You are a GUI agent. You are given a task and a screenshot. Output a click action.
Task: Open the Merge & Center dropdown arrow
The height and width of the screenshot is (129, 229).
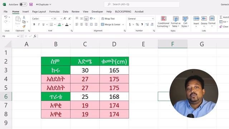[x=123, y=25]
